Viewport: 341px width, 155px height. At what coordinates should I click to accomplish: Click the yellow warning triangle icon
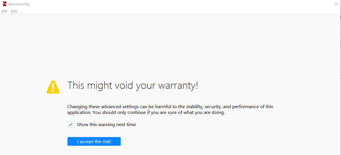tap(53, 87)
